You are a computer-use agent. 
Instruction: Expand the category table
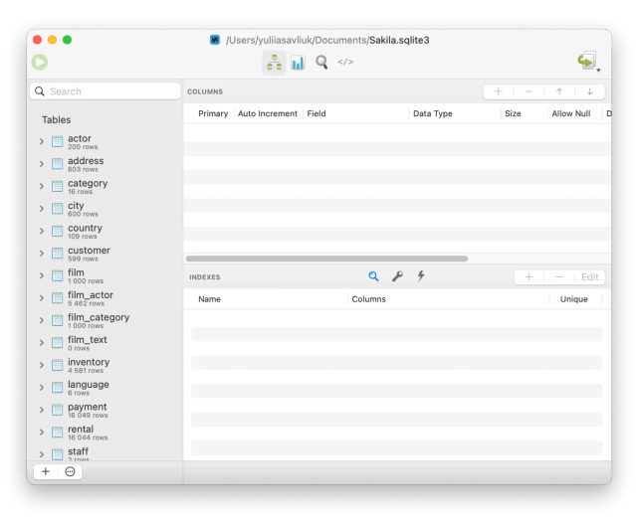(42, 186)
